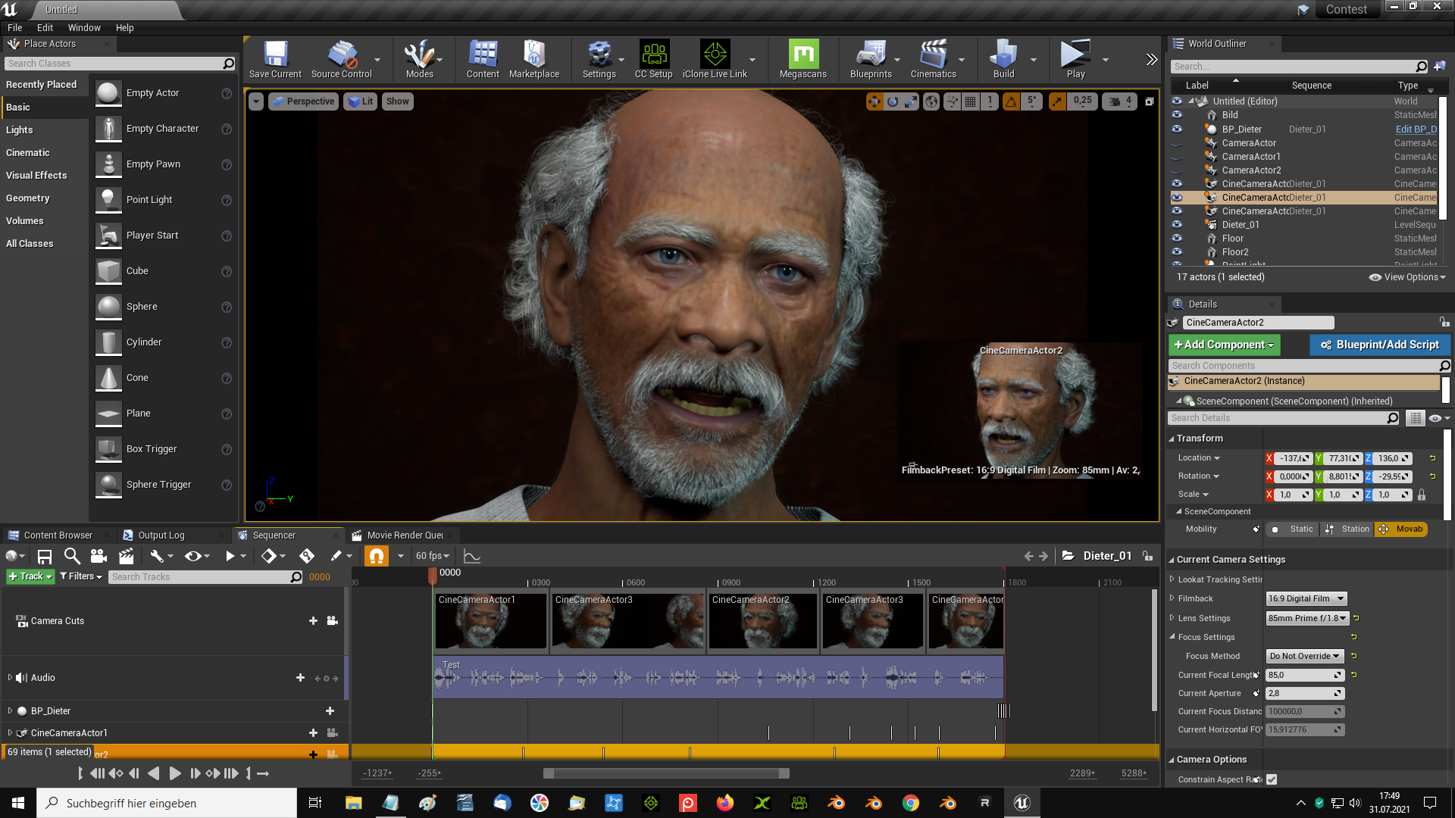Screen dimensions: 1455x818
Task: Click the Sequencer horizontal zoom scrollbar
Action: point(666,773)
